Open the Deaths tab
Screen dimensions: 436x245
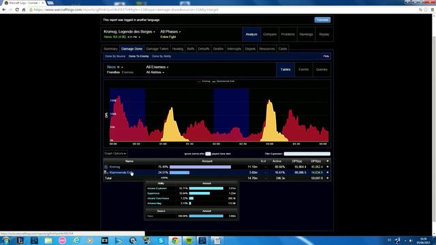218,48
